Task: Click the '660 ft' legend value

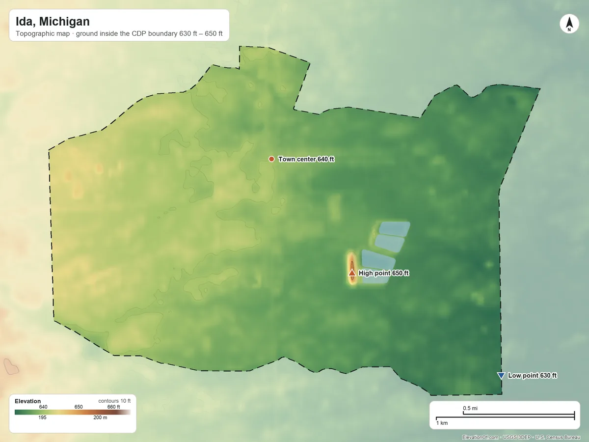Action: [113, 407]
